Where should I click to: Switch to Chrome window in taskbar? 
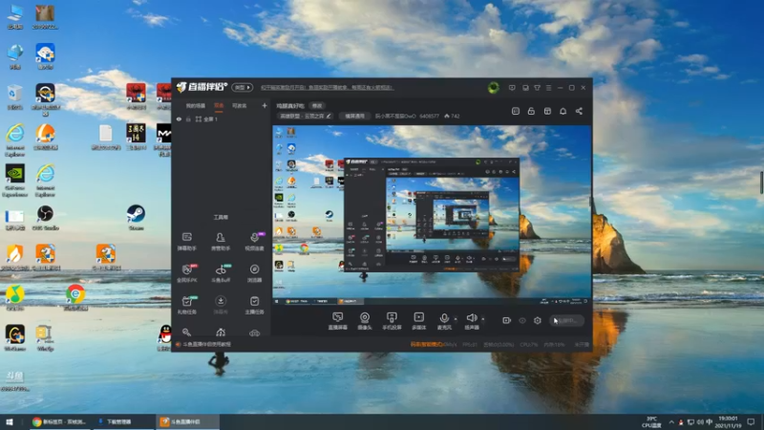click(58, 421)
